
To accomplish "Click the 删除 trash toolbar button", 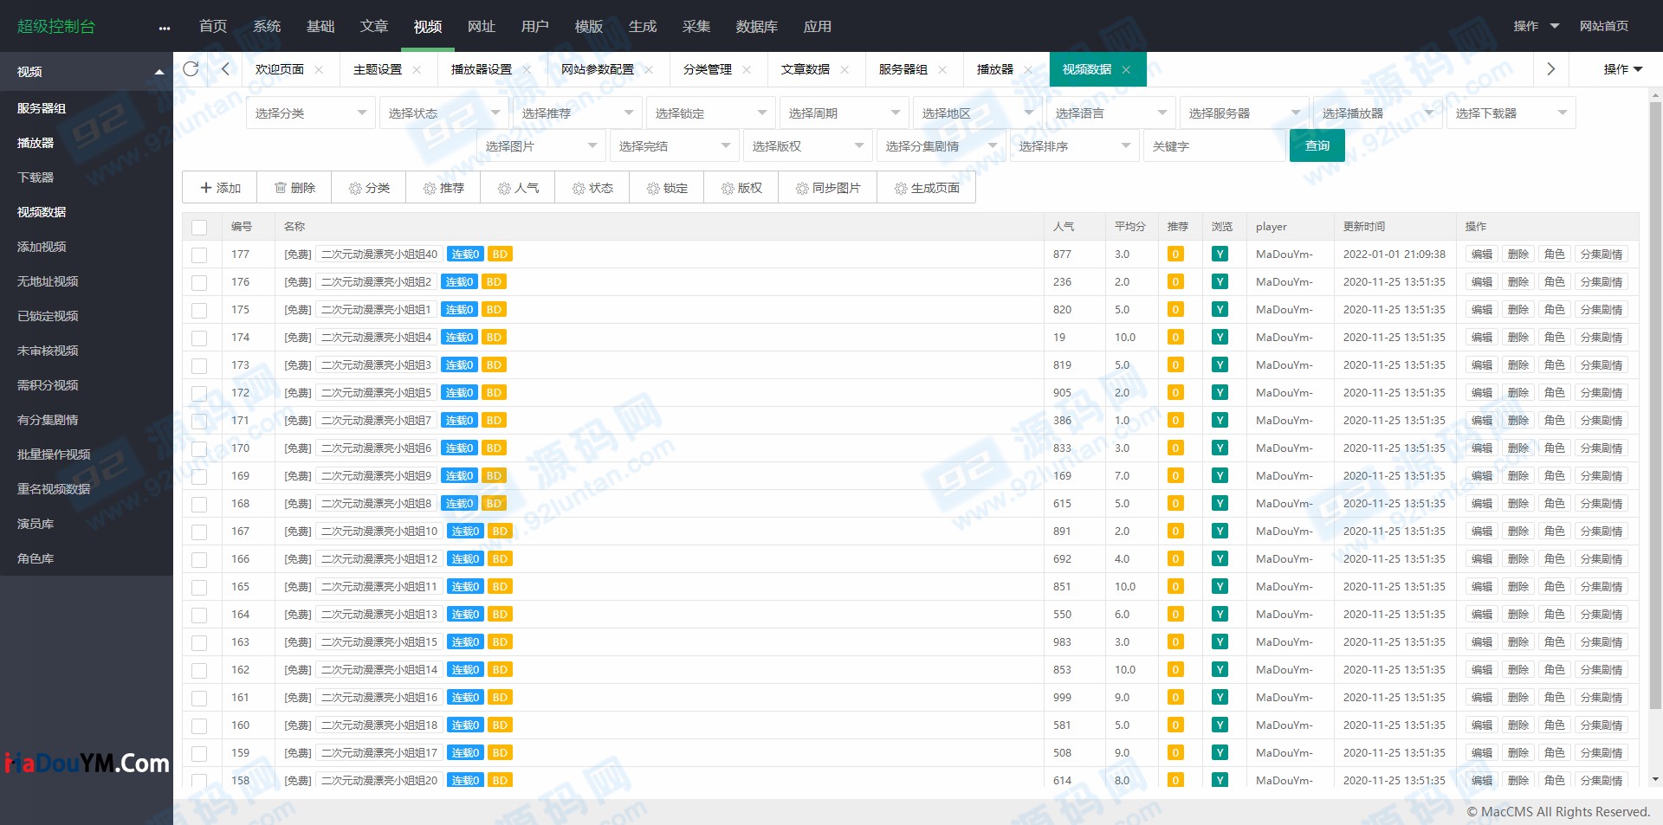I will (x=294, y=188).
